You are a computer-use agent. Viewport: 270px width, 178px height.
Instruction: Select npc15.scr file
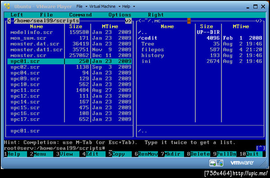click(x=70, y=108)
